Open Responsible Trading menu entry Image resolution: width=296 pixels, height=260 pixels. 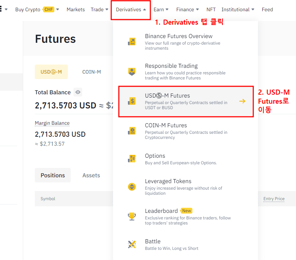[185, 71]
